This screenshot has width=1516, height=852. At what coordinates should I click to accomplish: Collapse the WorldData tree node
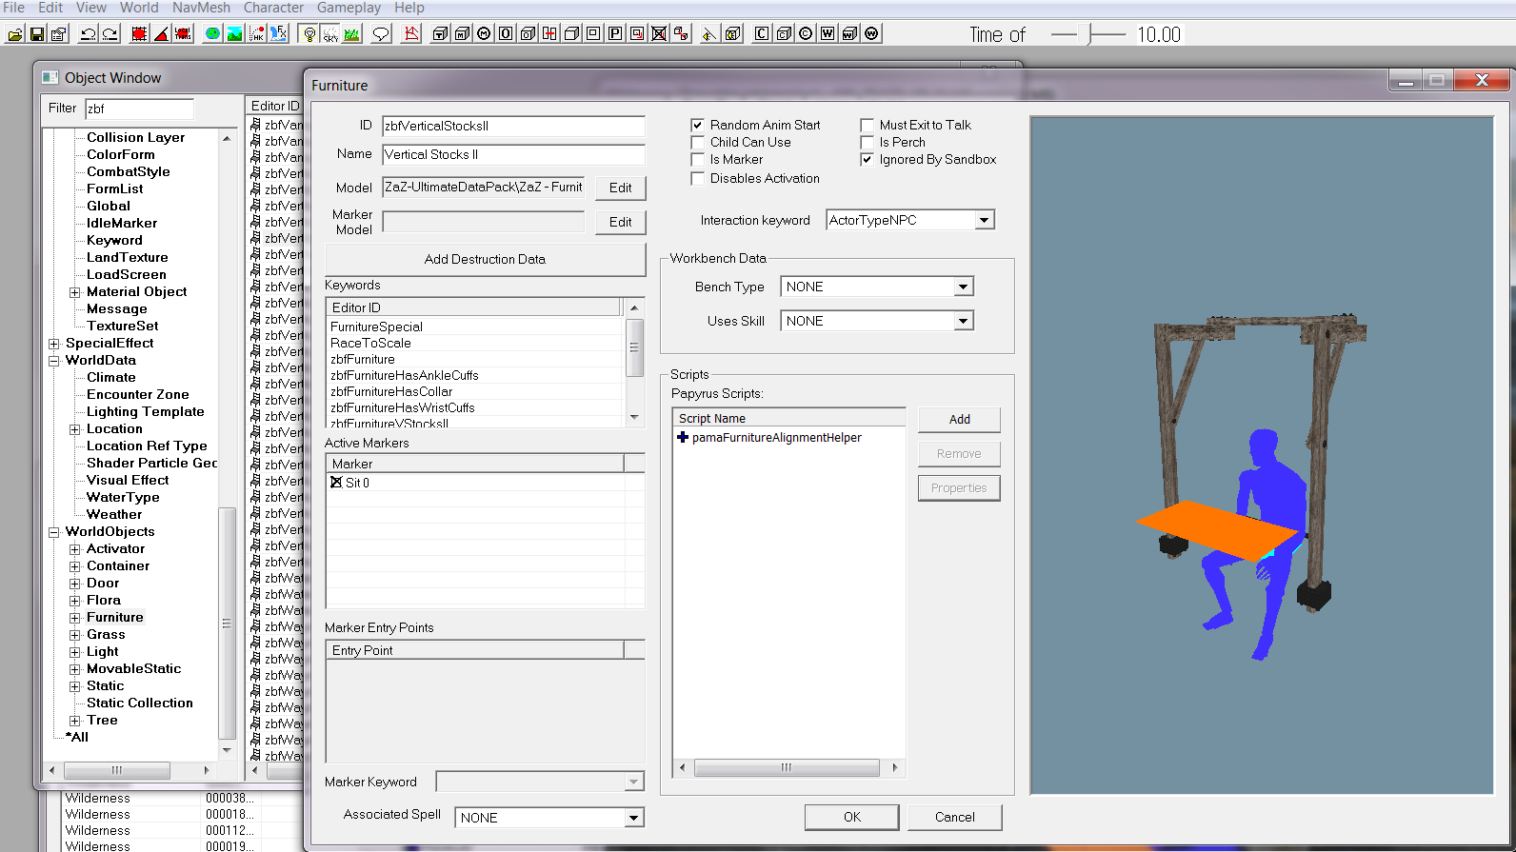pyautogui.click(x=54, y=361)
